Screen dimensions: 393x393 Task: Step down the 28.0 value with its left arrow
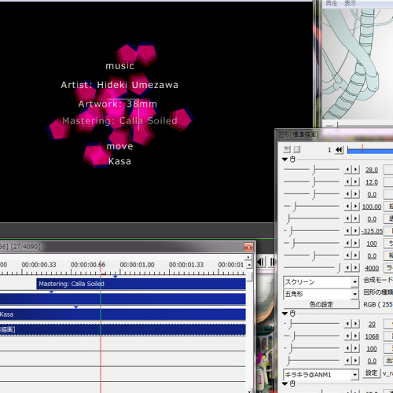(347, 170)
